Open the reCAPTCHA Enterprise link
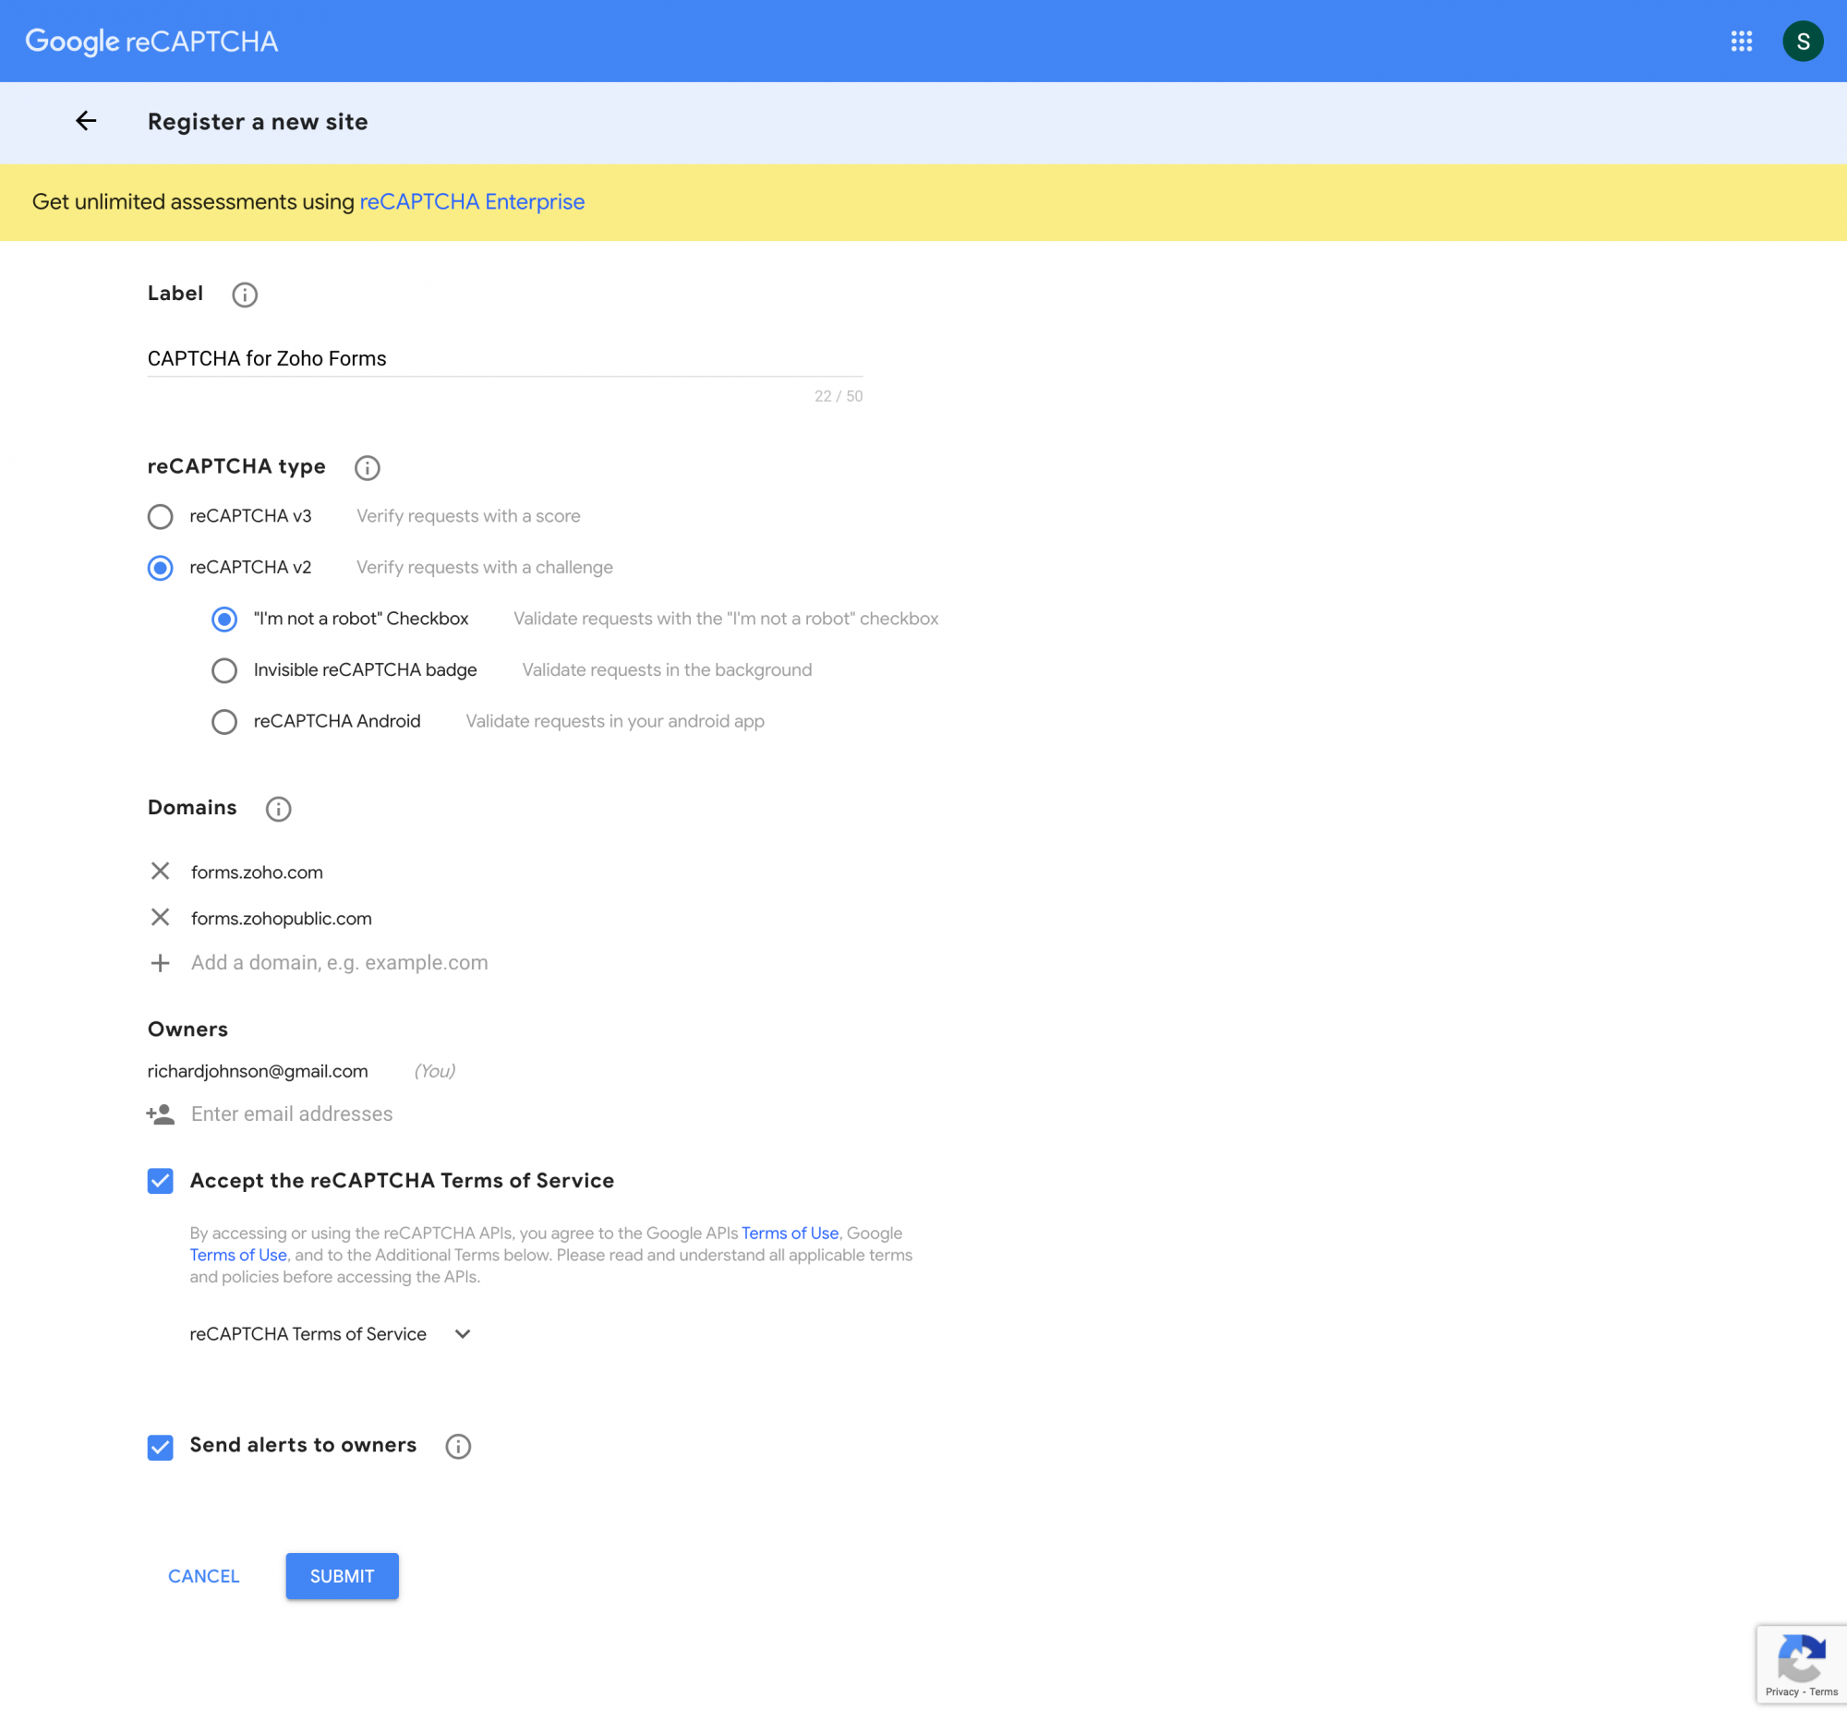 (x=472, y=201)
